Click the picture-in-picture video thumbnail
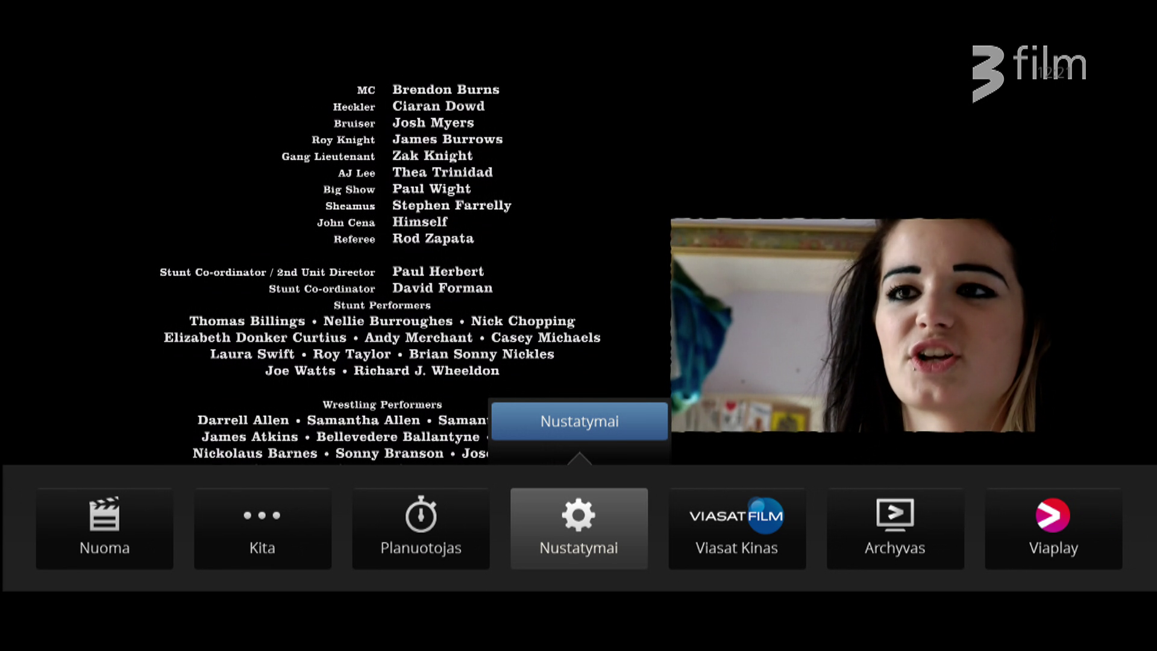This screenshot has width=1157, height=651. [x=853, y=325]
